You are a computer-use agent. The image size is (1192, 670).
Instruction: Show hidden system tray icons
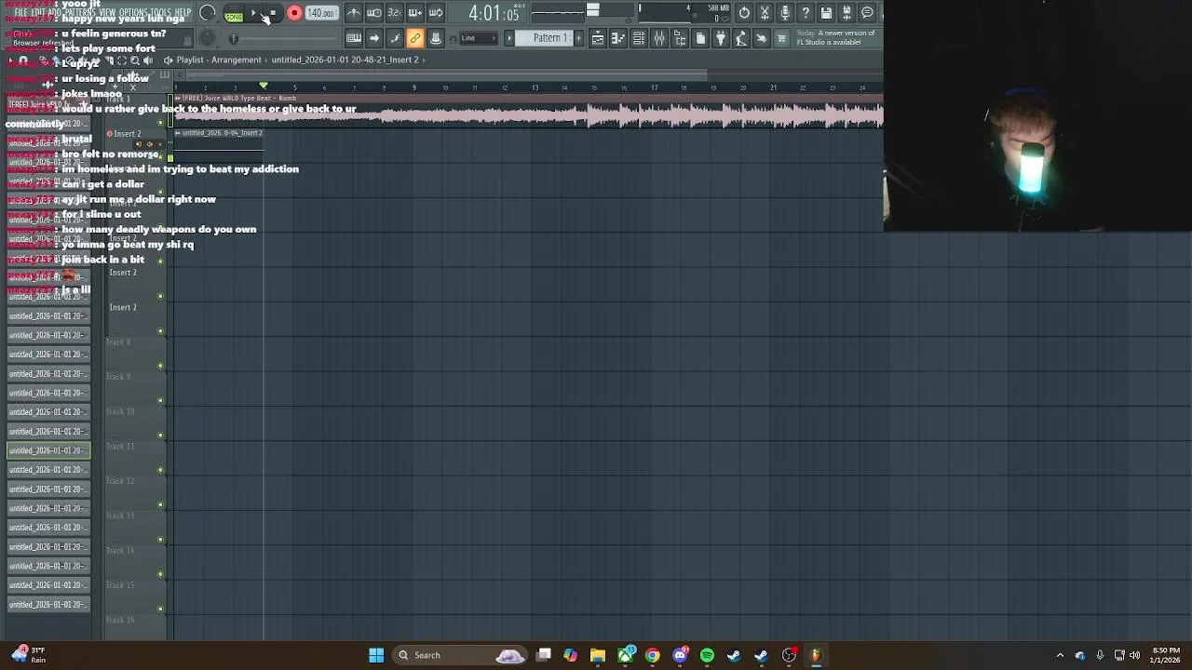click(1060, 655)
